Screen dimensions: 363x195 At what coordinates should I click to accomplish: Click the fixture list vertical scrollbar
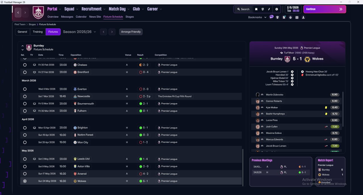[x=243, y=167]
